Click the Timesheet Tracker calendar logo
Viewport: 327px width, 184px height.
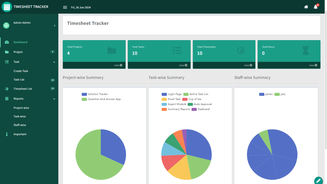pos(7,7)
